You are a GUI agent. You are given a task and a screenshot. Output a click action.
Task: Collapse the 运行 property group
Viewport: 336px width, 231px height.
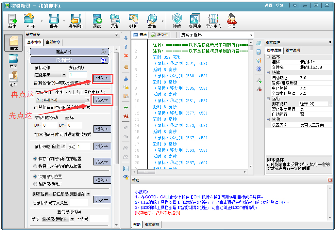pos(268,99)
